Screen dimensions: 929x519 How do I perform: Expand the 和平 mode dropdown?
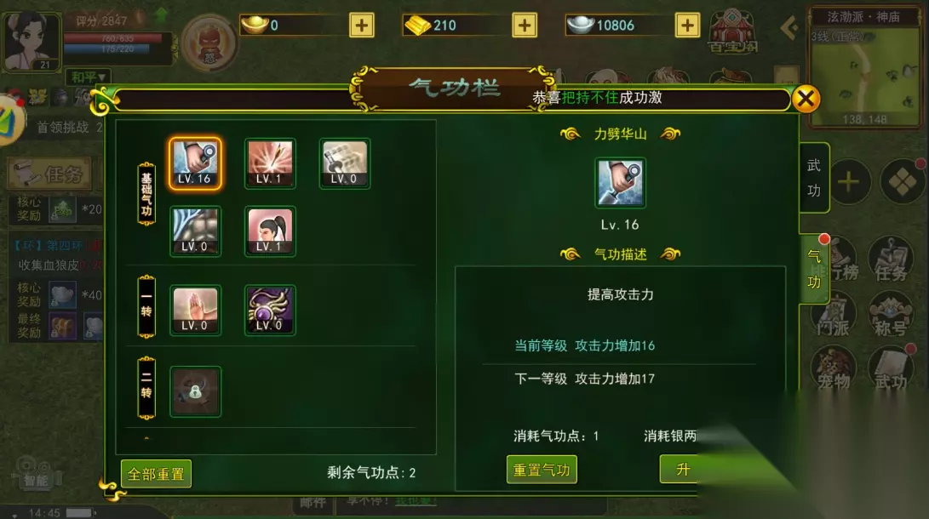tap(89, 77)
